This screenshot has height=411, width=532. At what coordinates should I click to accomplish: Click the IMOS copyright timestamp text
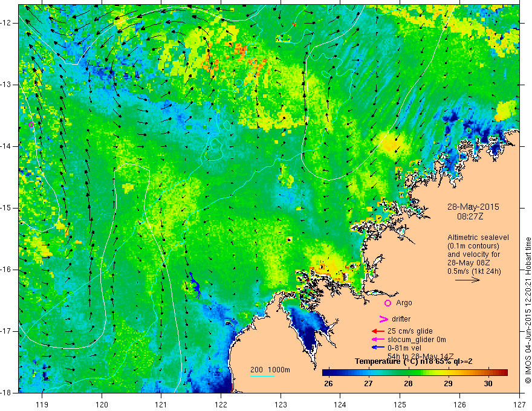(x=528, y=310)
